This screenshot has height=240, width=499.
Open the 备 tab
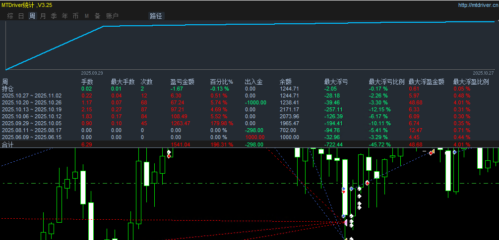click(x=97, y=16)
